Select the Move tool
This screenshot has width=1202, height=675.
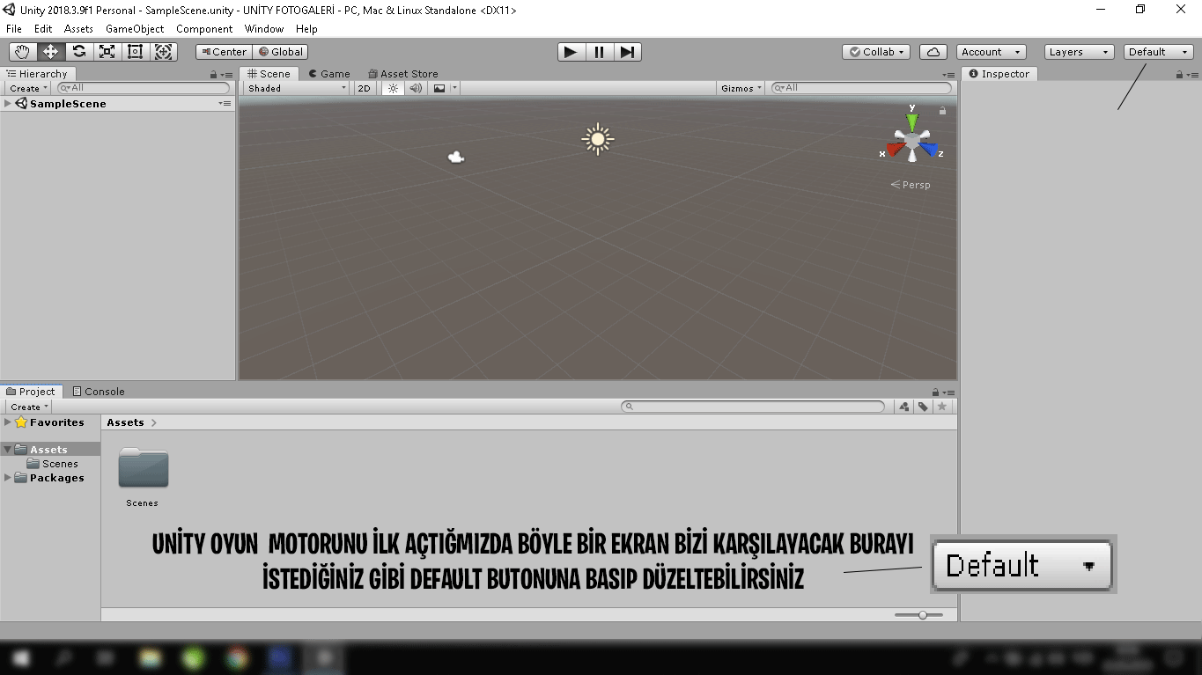50,52
